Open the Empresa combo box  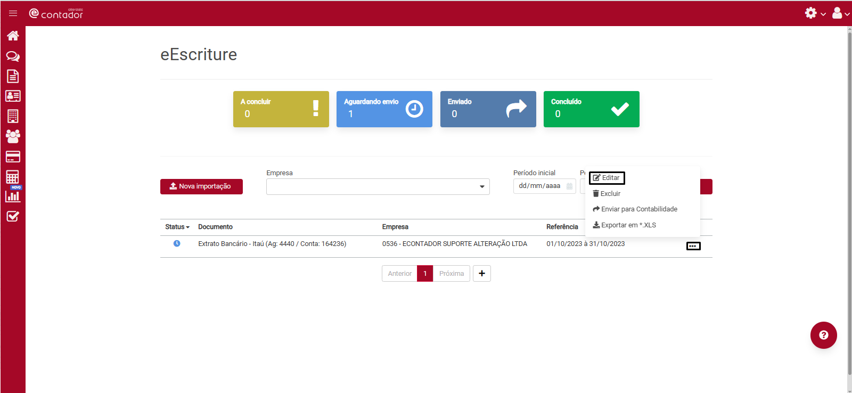pos(378,186)
